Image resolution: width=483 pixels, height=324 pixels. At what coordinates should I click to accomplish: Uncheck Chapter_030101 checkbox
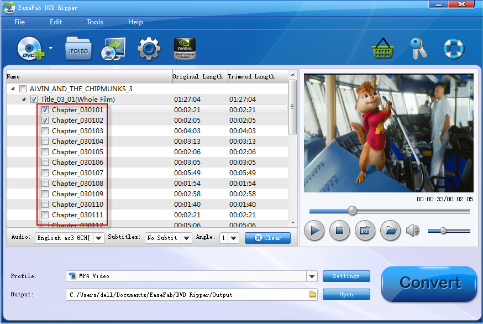[45, 109]
